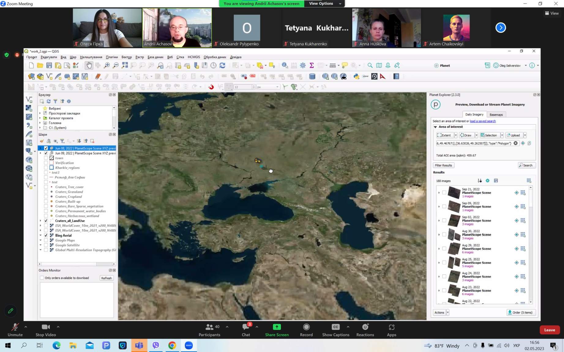564x352 pixels.
Task: Open project with folder icon
Action: [40, 65]
